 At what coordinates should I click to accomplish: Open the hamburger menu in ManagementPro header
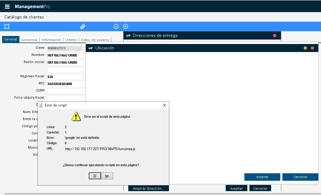click(x=7, y=7)
